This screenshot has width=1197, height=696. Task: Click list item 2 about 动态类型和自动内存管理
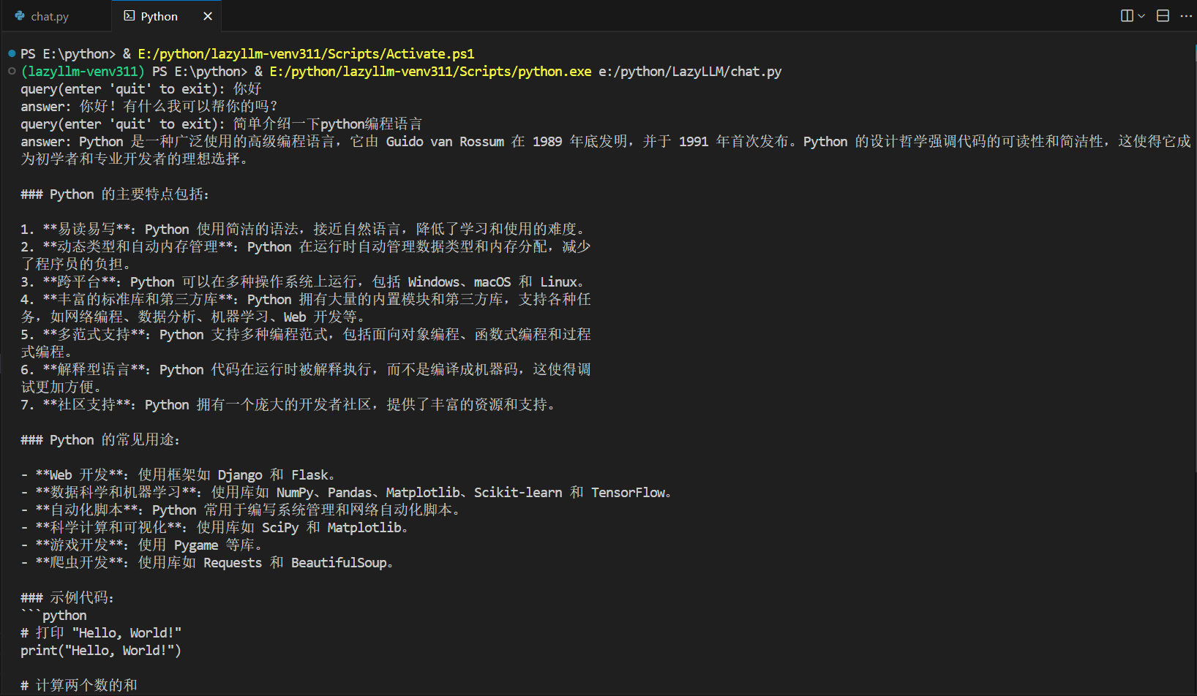[x=306, y=256]
